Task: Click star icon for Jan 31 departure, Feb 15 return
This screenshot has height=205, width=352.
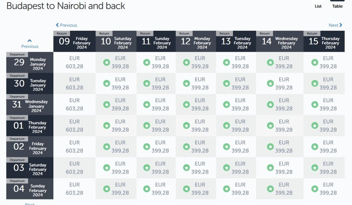Action: (315, 105)
